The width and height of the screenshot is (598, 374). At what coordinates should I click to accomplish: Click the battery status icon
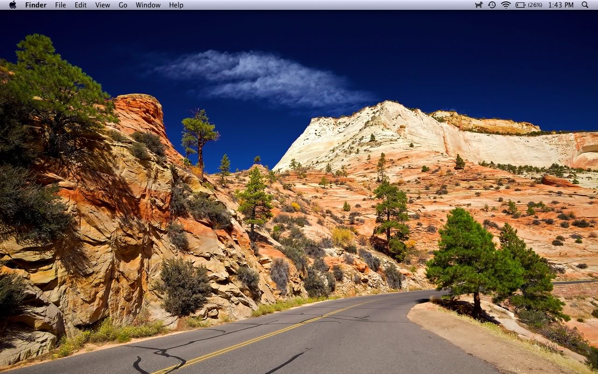[520, 5]
